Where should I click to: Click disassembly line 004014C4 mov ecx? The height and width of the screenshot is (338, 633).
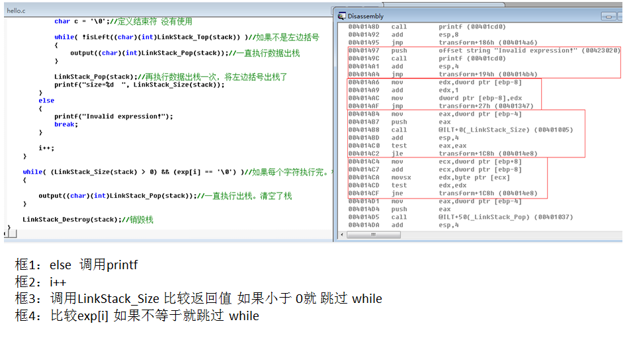pos(435,161)
